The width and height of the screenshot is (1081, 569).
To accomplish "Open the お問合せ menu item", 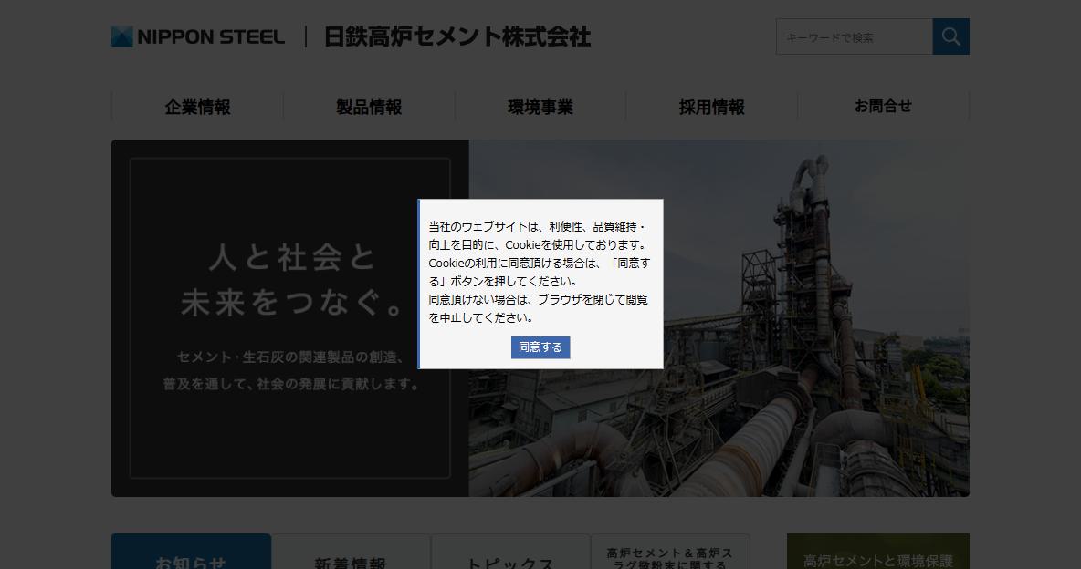I will pyautogui.click(x=883, y=107).
